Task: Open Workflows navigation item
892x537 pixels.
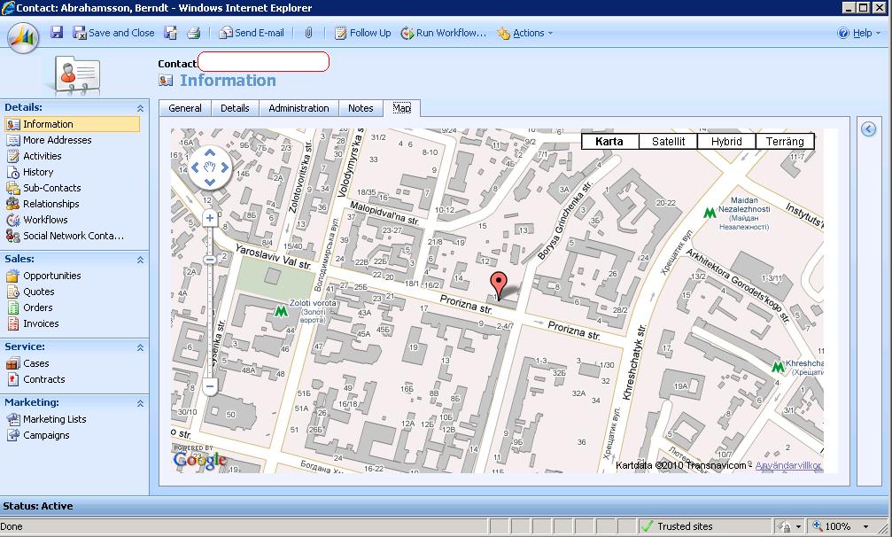Action: [37, 220]
